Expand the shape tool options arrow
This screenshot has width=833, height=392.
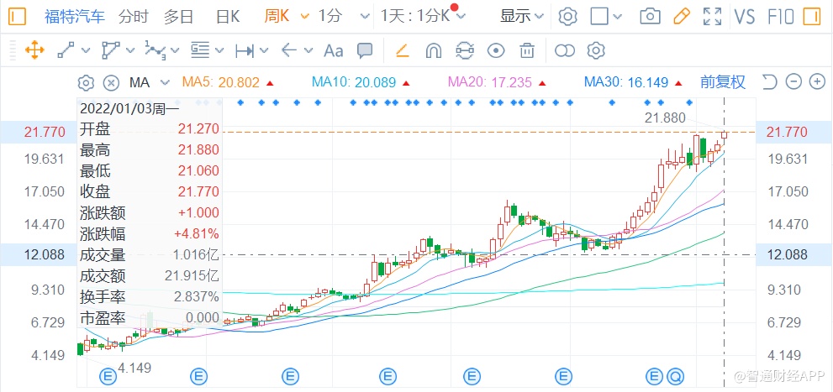(x=130, y=51)
